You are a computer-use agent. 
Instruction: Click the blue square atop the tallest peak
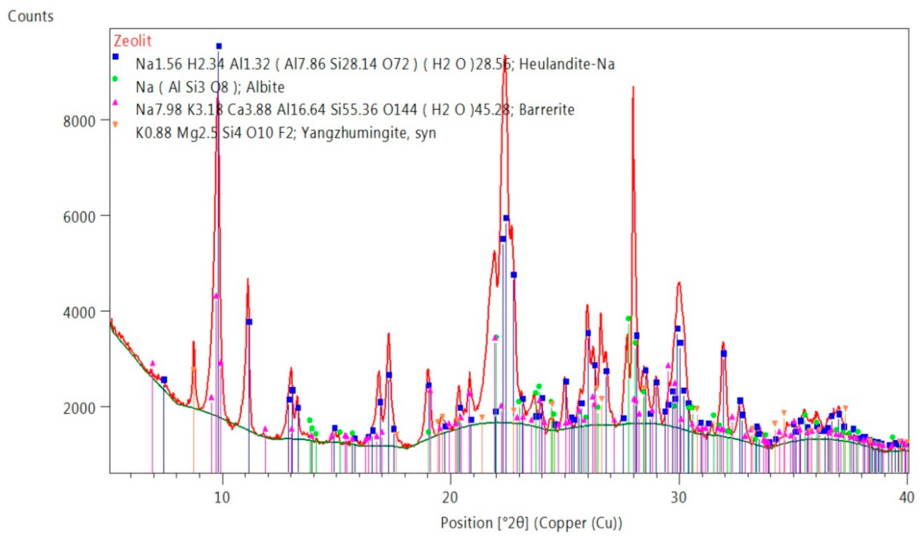point(219,46)
